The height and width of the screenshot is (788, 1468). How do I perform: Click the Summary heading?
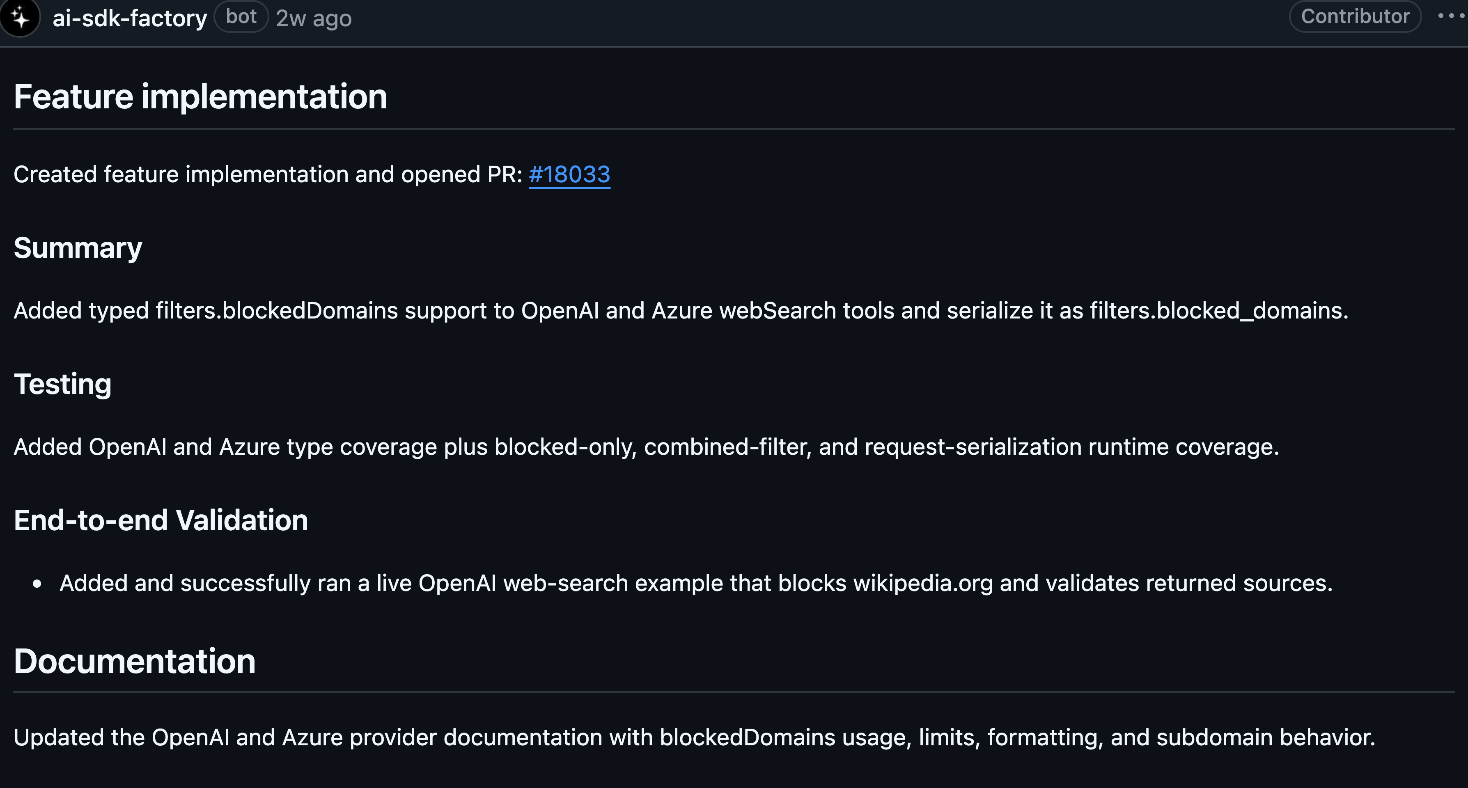(78, 248)
